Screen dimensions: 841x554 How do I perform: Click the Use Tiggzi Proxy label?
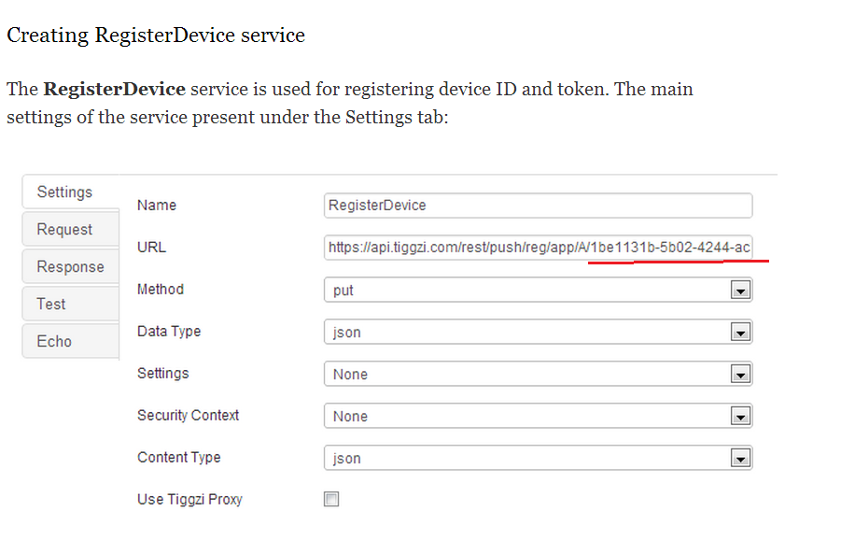coord(189,500)
